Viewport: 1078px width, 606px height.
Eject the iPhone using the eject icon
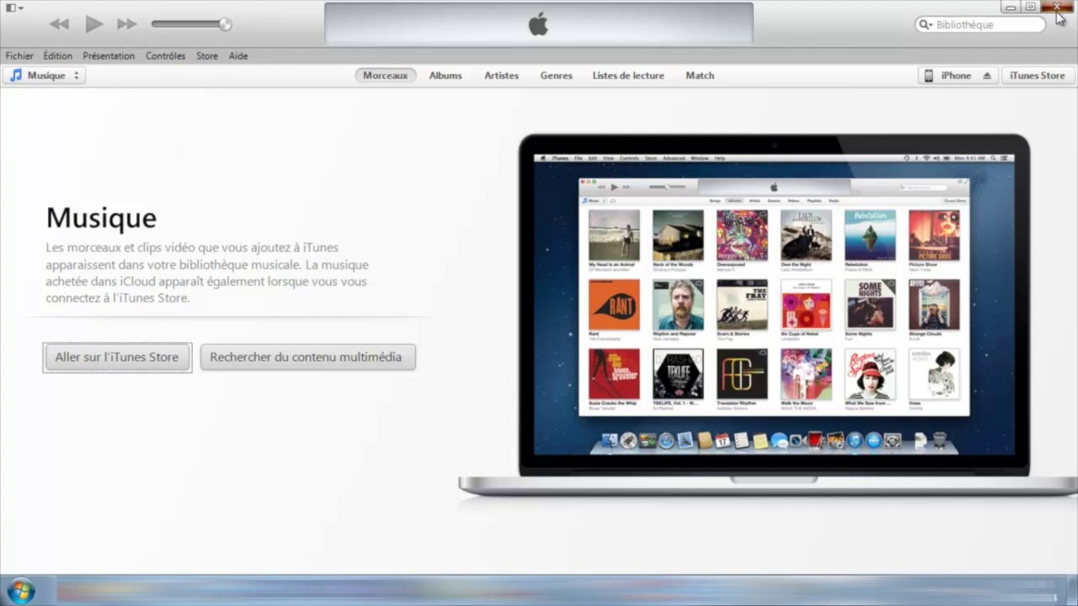tap(987, 76)
